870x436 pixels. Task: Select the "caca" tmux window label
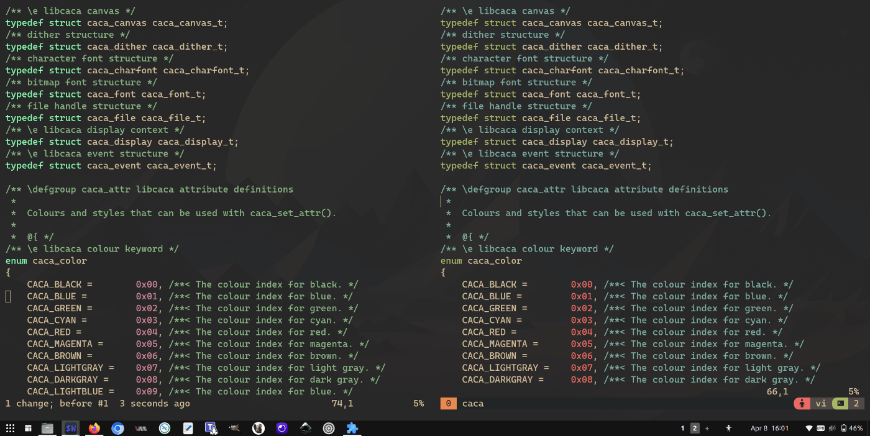tap(472, 404)
